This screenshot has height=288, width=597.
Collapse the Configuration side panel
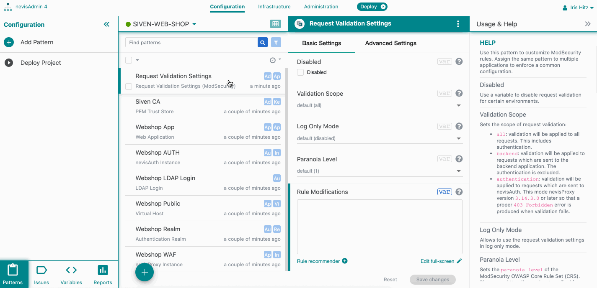[106, 25]
